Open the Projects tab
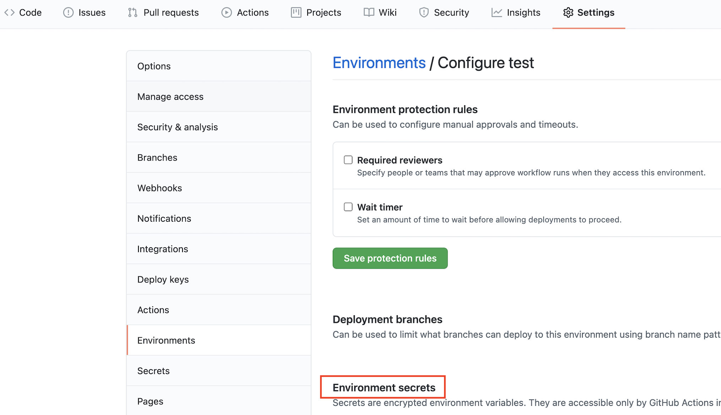This screenshot has width=721, height=415. [316, 12]
